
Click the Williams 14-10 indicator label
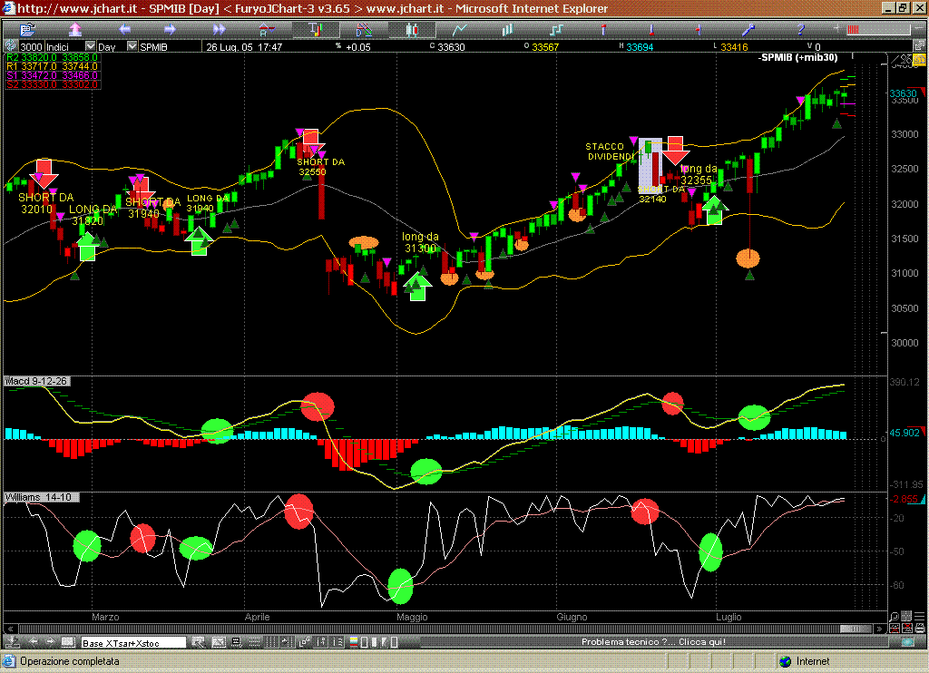point(37,498)
